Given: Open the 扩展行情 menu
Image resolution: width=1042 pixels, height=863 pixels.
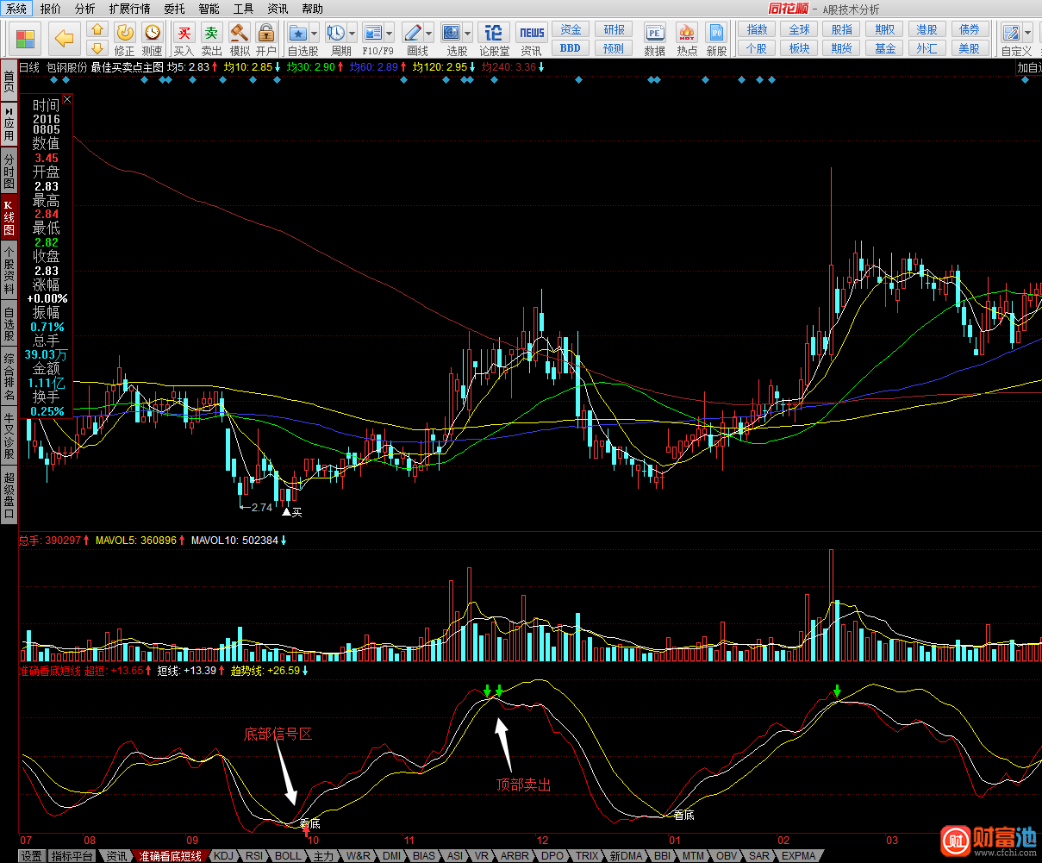Looking at the screenshot, I should (129, 9).
